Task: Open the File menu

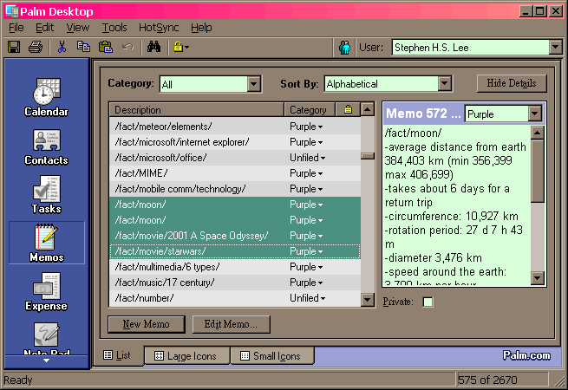Action: click(16, 28)
